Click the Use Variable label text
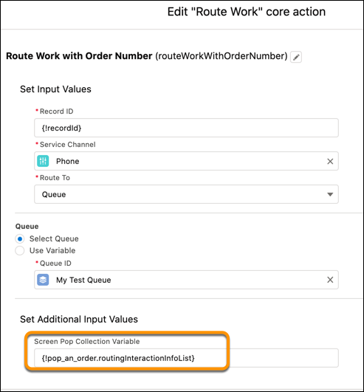 tap(52, 250)
